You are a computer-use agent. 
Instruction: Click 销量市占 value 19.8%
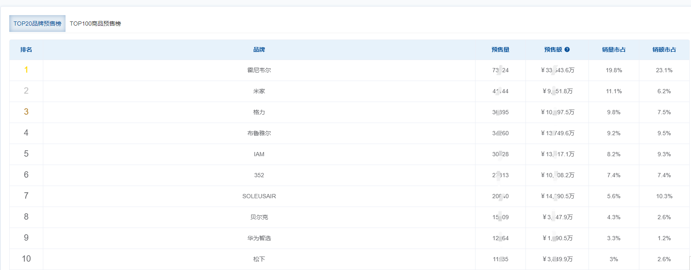614,70
